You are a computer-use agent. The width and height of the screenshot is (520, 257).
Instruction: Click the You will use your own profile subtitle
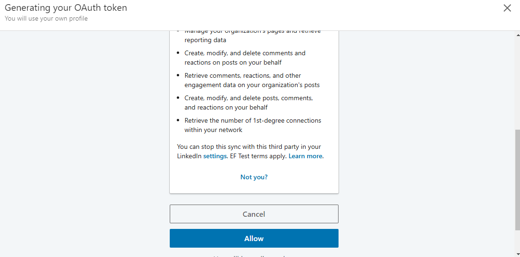[x=46, y=19]
